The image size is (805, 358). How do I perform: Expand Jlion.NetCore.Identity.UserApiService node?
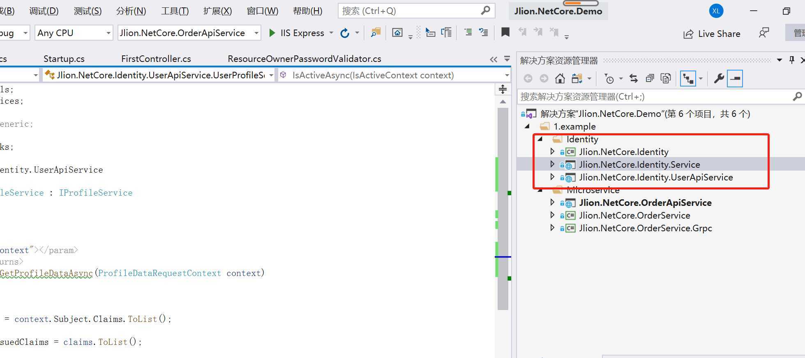[552, 177]
